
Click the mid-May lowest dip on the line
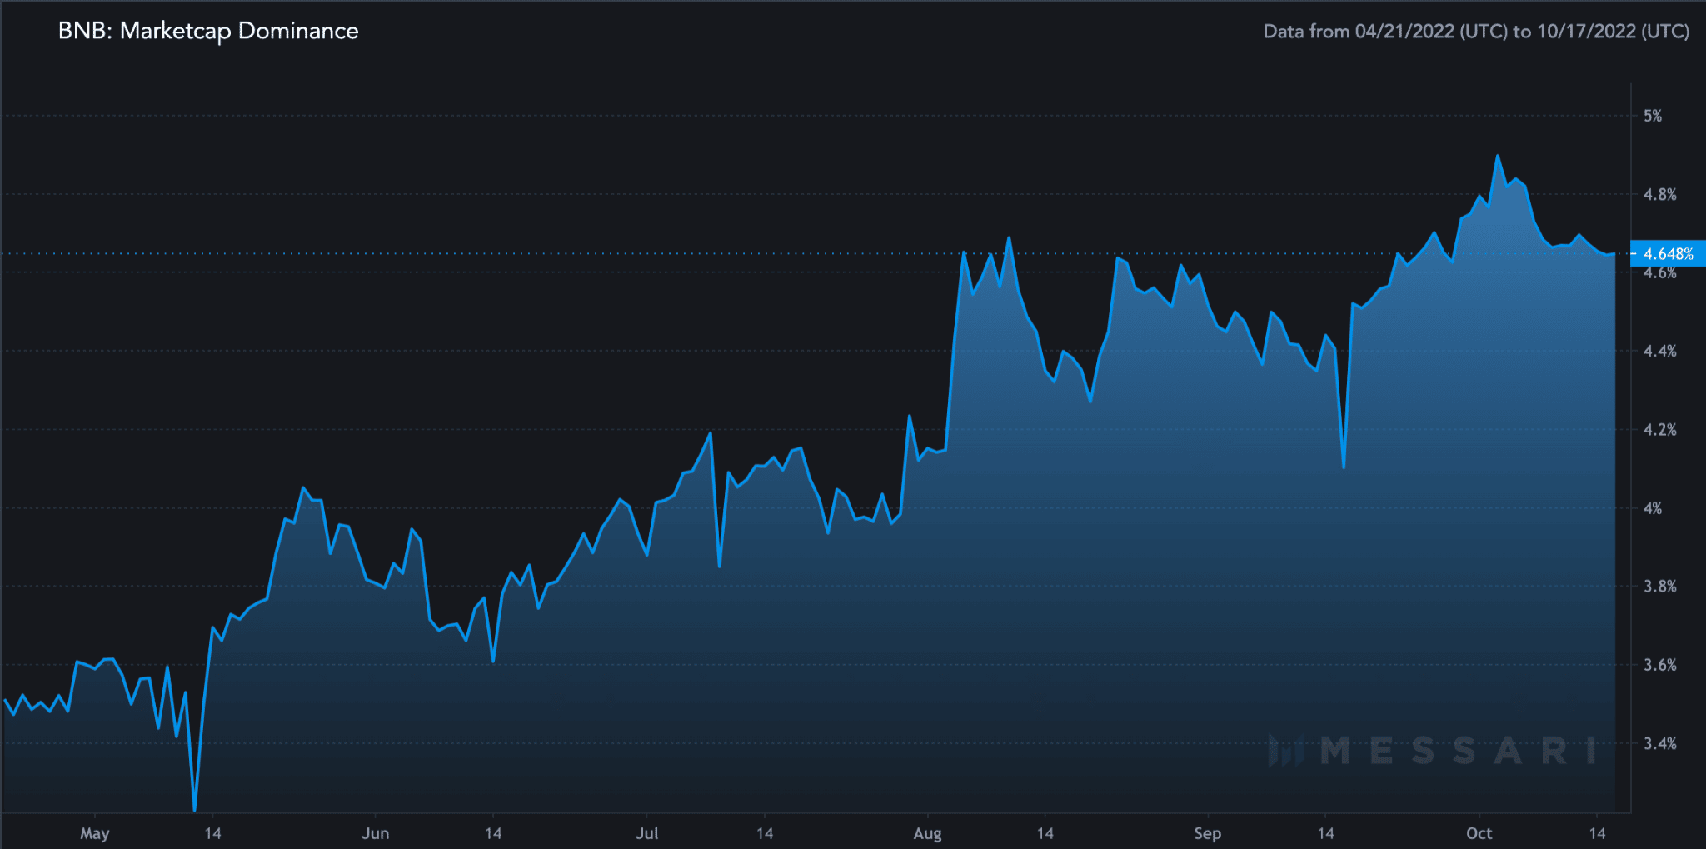[194, 810]
